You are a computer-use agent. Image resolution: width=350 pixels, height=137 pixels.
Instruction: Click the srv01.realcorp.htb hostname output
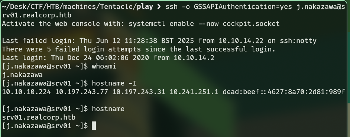pos(39,117)
